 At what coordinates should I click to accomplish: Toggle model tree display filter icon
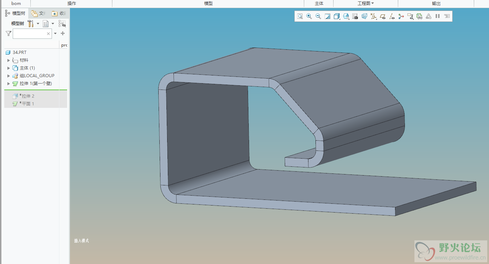coord(62,24)
